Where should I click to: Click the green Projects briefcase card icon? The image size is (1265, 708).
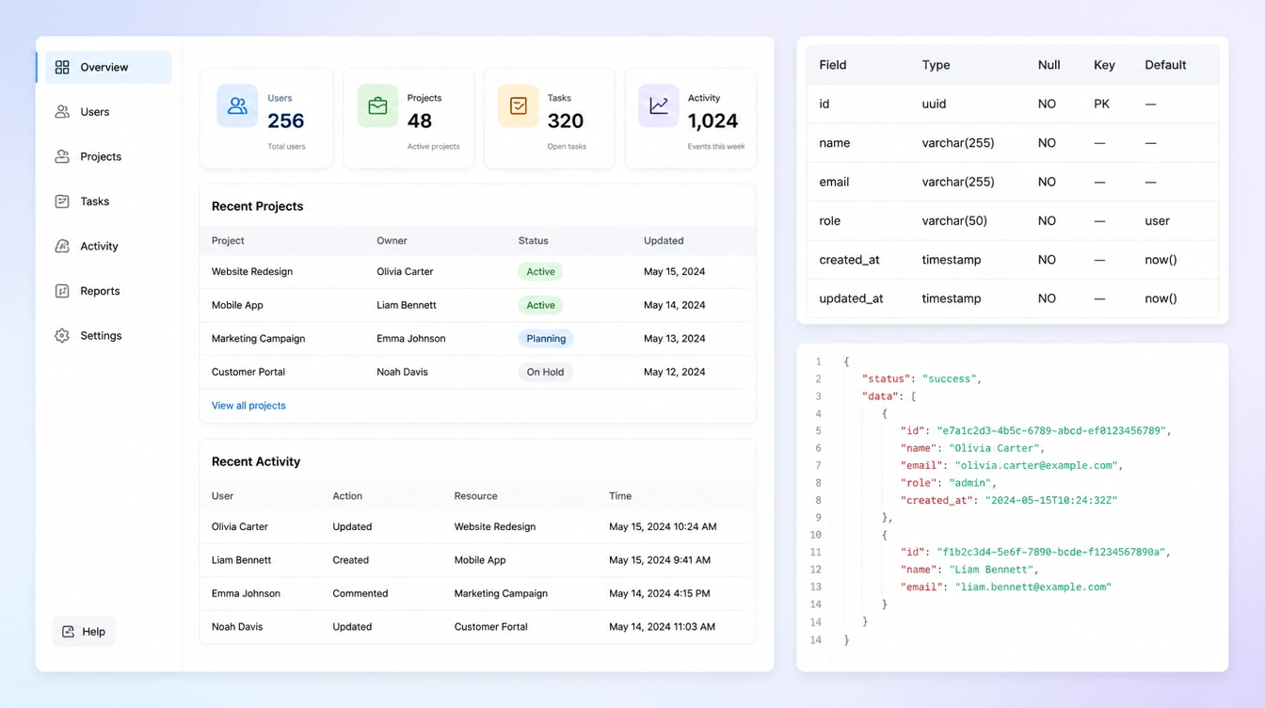pos(377,106)
